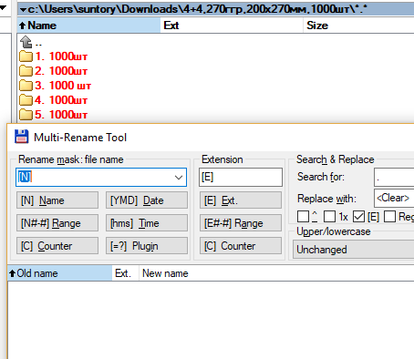Click the parent directory up-arrow icon

pos(26,42)
